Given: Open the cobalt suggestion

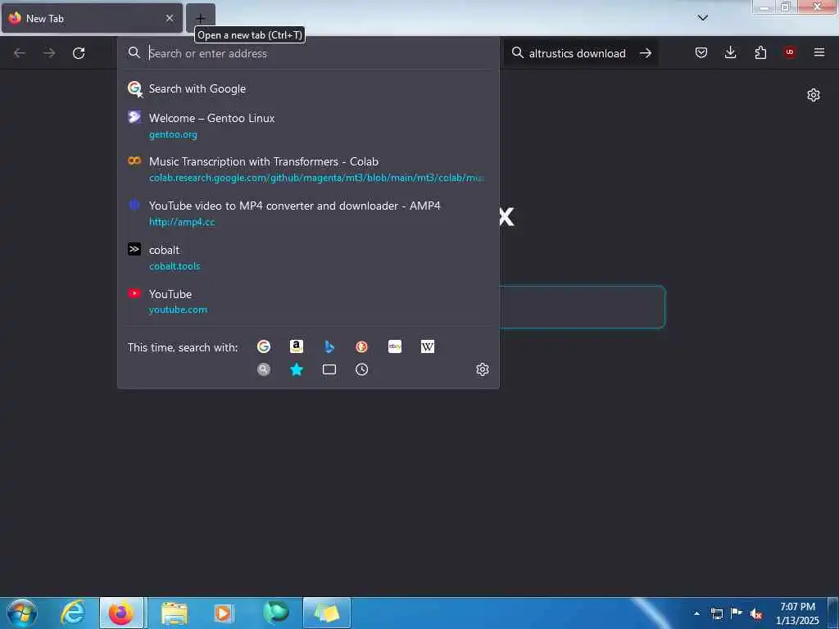Looking at the screenshot, I should tap(308, 258).
